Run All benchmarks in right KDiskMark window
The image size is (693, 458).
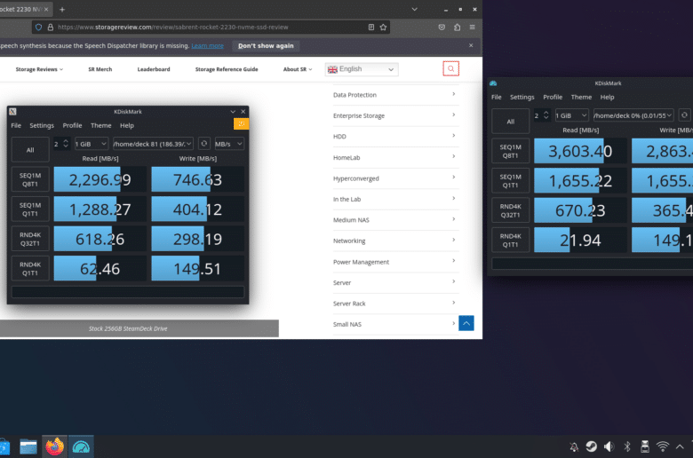click(x=511, y=121)
